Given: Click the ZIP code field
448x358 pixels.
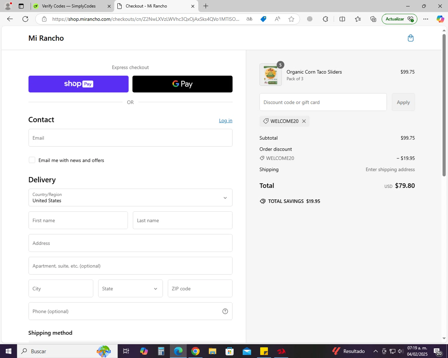Looking at the screenshot, I should pyautogui.click(x=200, y=288).
